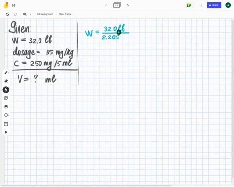Go to the previous frame

pyautogui.click(x=106, y=5)
